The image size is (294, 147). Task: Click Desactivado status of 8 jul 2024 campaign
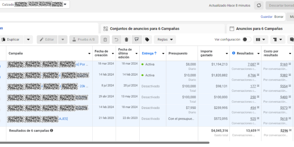click(x=151, y=86)
